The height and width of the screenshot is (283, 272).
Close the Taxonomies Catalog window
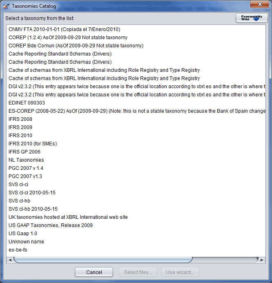[260, 4]
